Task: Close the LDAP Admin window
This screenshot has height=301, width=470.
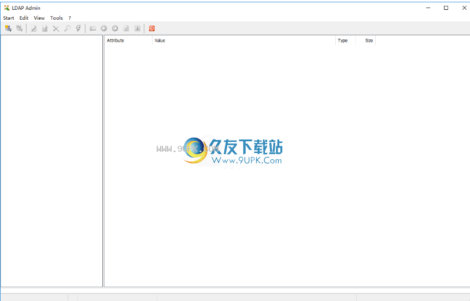Action: pyautogui.click(x=464, y=8)
